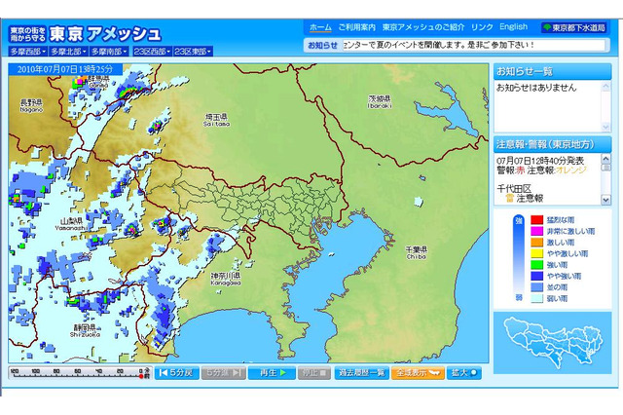
Task: Click the yellow やや激しい雨 legend swatch
Action: pyautogui.click(x=536, y=253)
